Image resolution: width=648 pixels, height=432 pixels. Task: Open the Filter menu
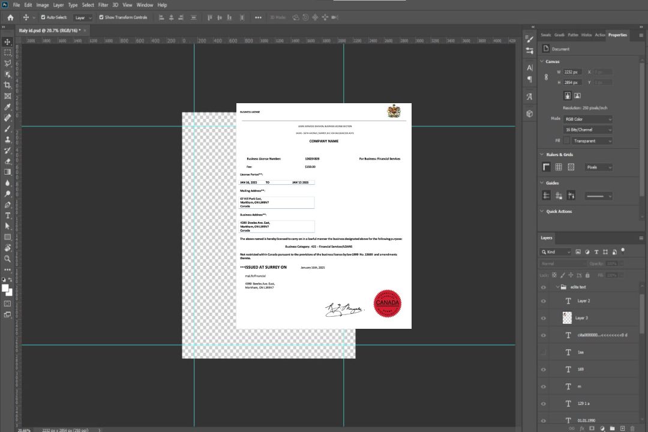[103, 5]
